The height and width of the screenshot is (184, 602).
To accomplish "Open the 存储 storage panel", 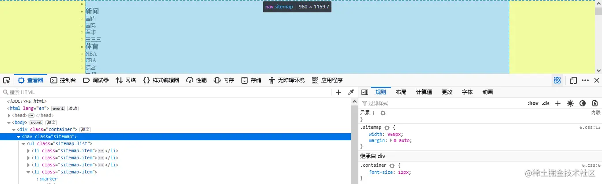I will point(251,80).
